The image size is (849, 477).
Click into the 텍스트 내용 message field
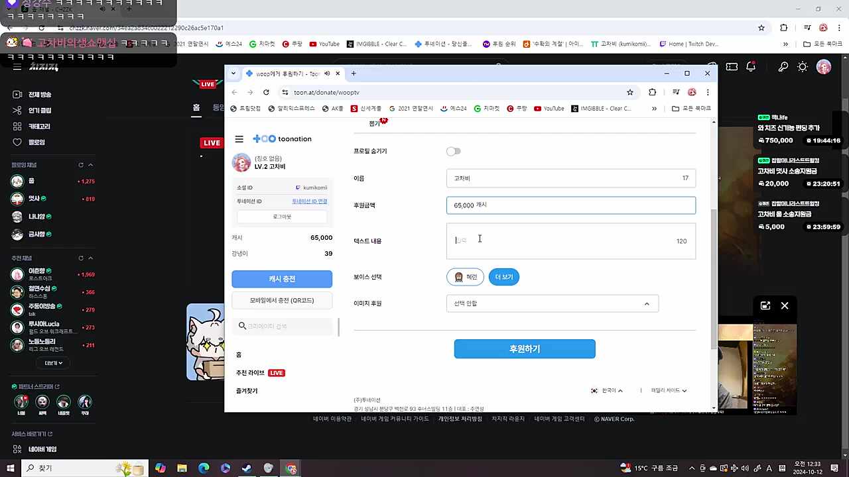(x=571, y=241)
